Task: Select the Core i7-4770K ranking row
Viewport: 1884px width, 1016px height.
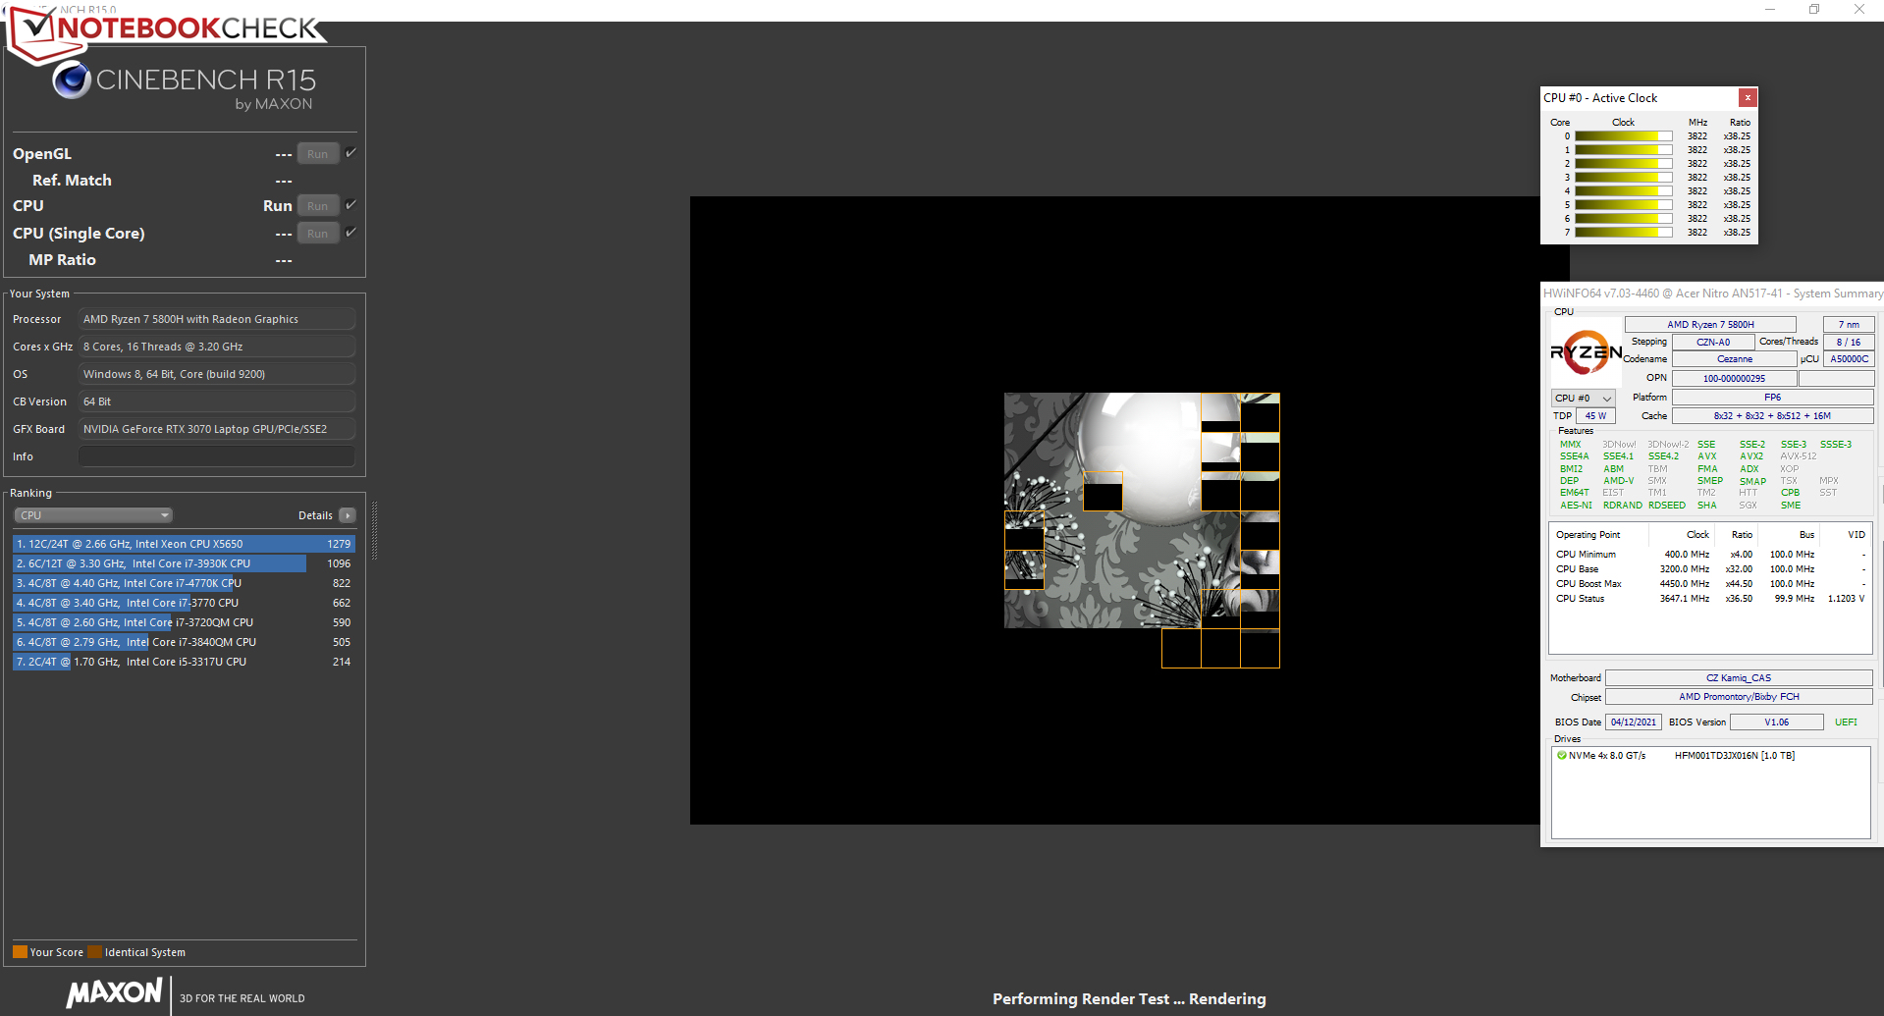Action: point(184,583)
